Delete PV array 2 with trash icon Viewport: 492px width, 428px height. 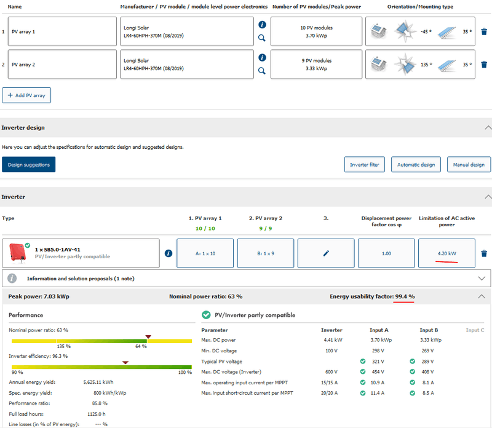point(484,64)
